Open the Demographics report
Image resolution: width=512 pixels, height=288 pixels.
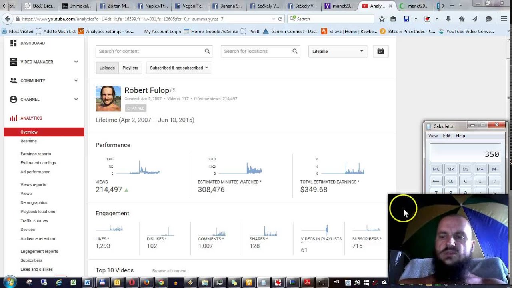[34, 203]
